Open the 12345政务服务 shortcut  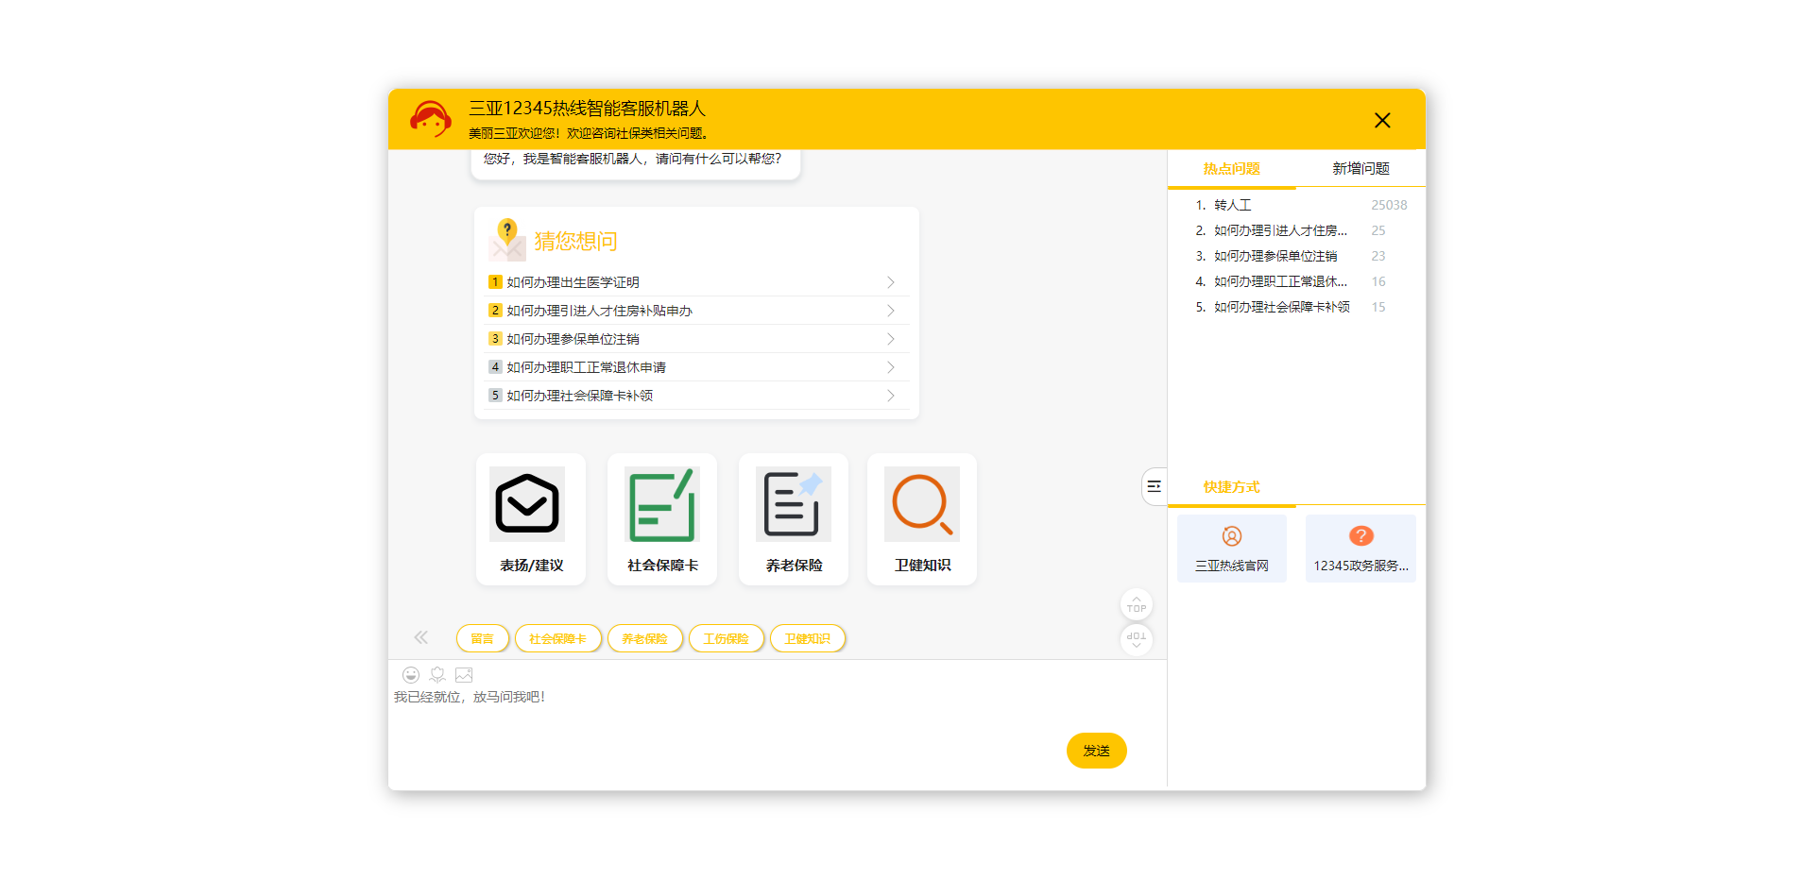[x=1360, y=549]
